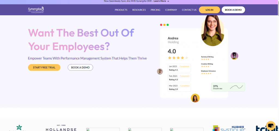This screenshot has width=279, height=131.
Task: Click the Synergita logo in header
Action: coord(36,10)
